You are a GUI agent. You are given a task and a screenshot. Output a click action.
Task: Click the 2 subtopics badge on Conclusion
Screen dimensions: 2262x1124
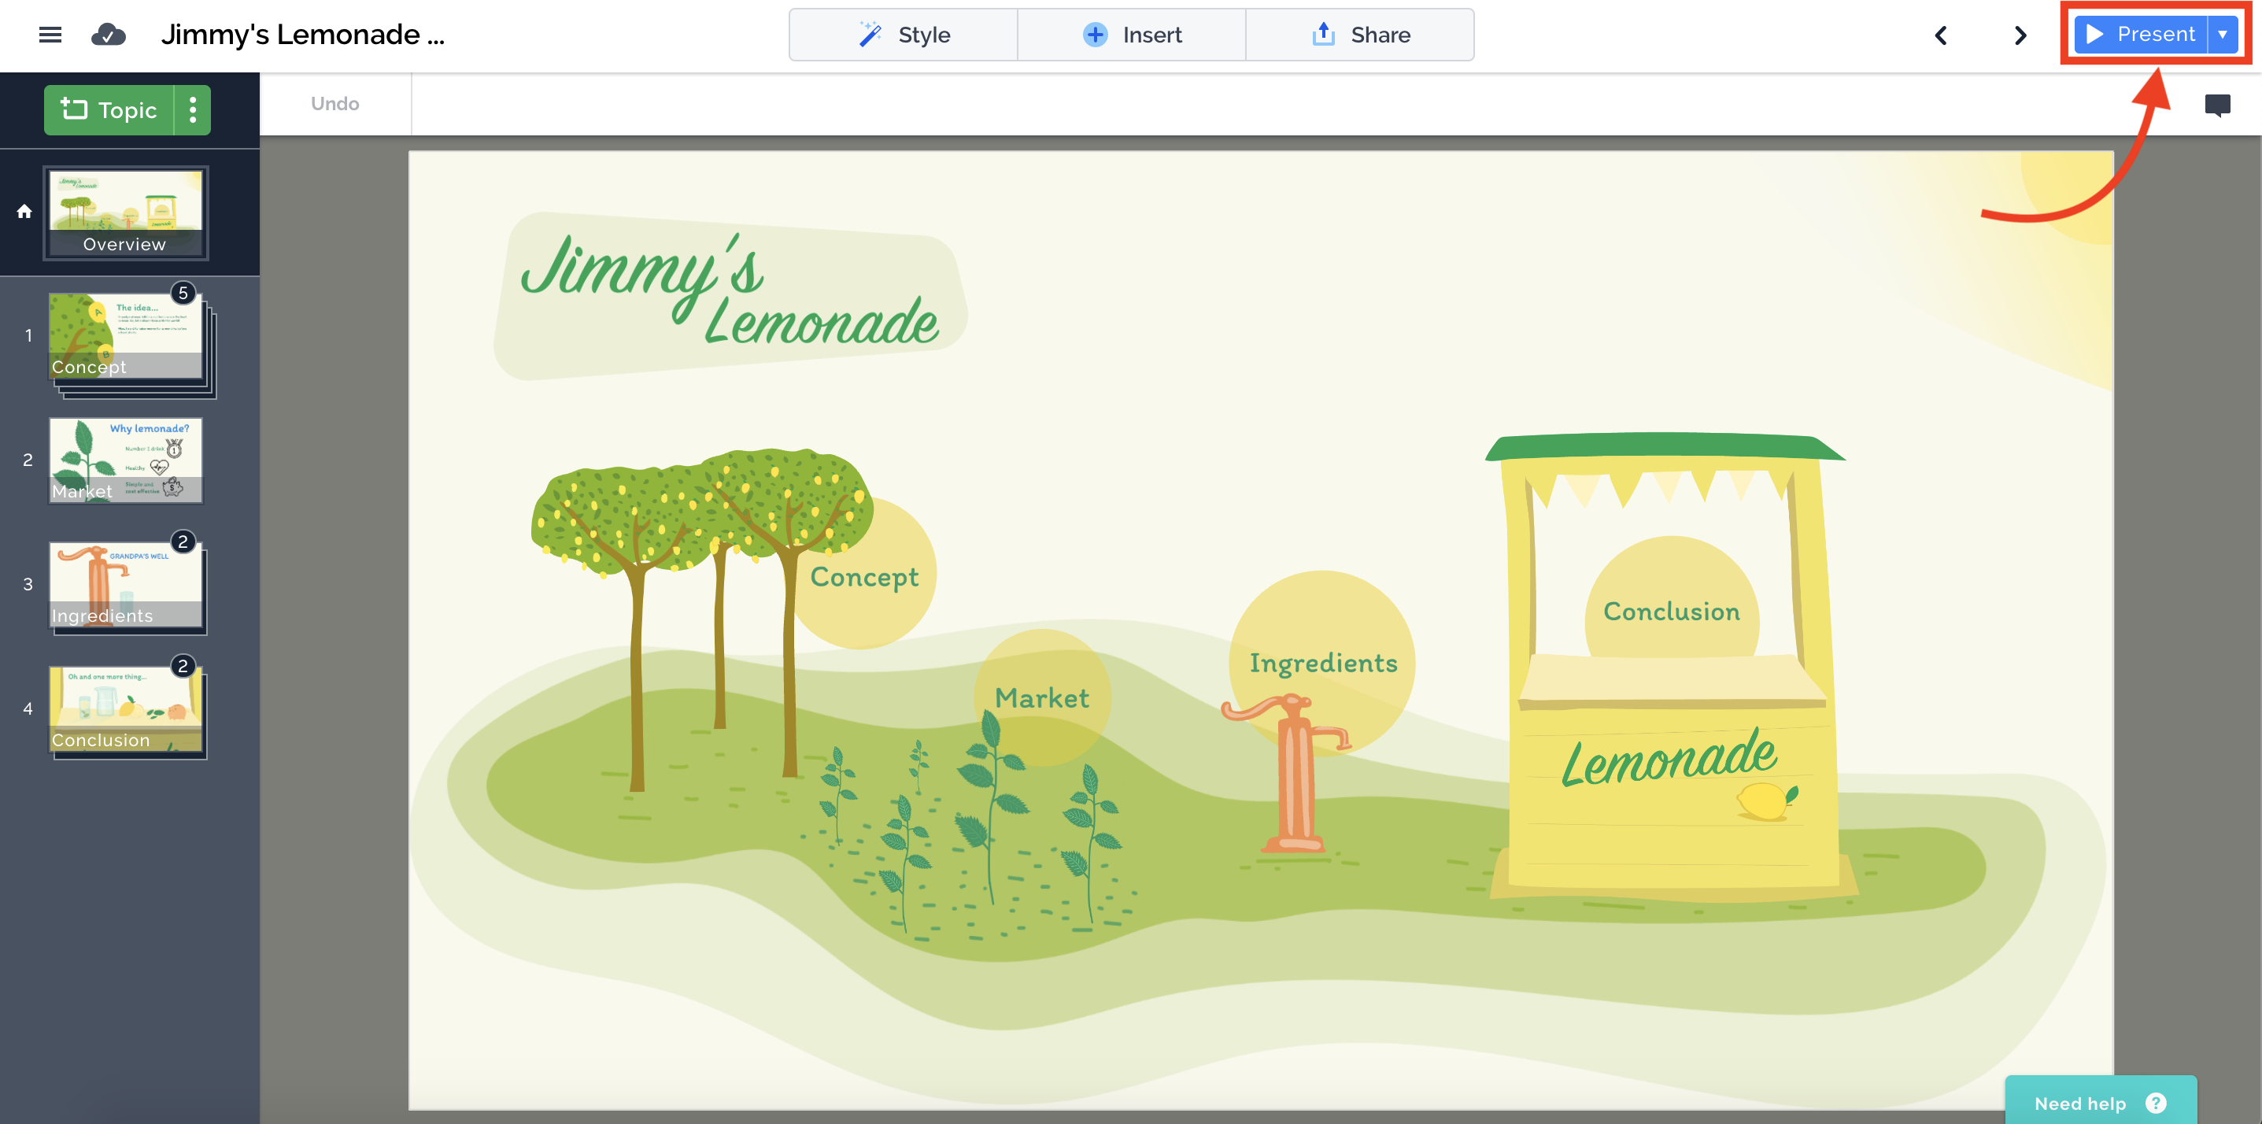click(183, 667)
